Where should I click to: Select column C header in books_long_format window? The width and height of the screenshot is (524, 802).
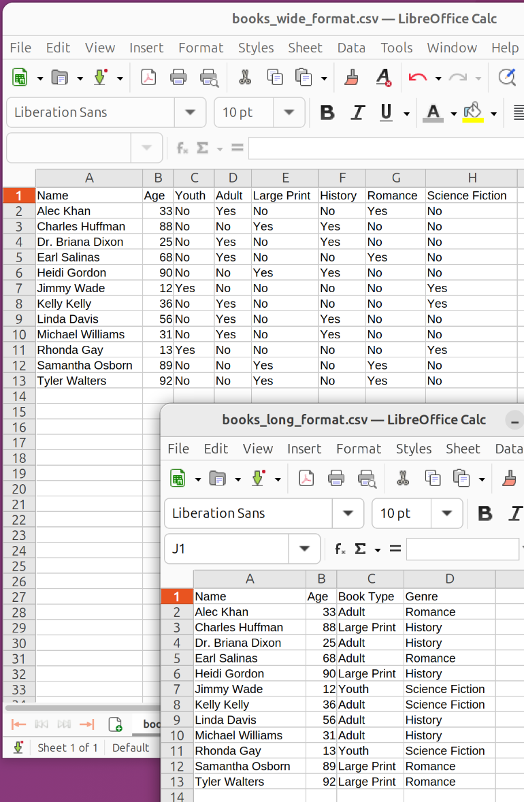click(371, 579)
